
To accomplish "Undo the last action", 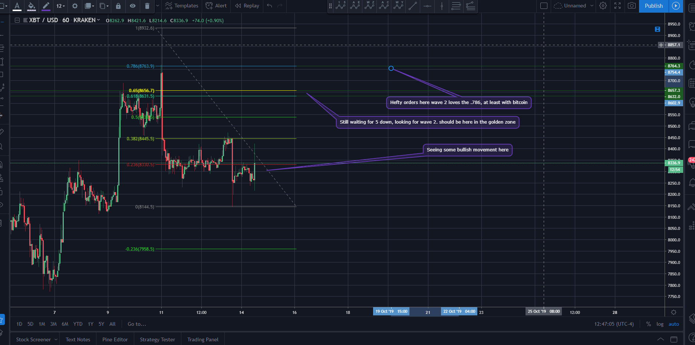I will click(x=270, y=6).
